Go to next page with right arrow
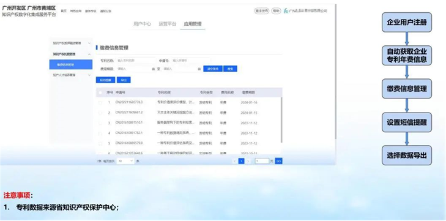 [248, 161]
